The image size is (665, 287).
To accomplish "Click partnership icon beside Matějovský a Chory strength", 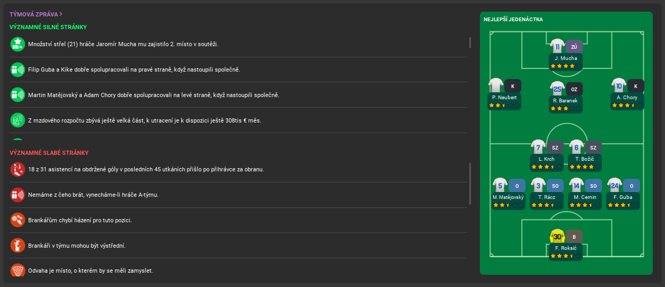I will point(18,95).
